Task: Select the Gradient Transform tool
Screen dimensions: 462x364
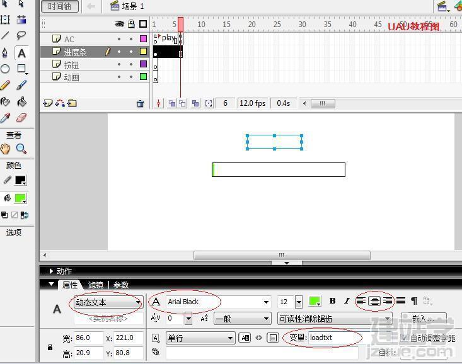Action: tap(21, 20)
